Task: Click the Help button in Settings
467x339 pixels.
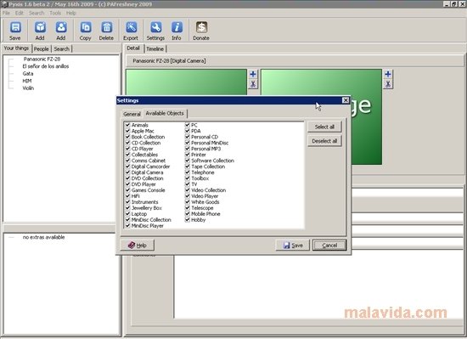Action: click(x=138, y=246)
